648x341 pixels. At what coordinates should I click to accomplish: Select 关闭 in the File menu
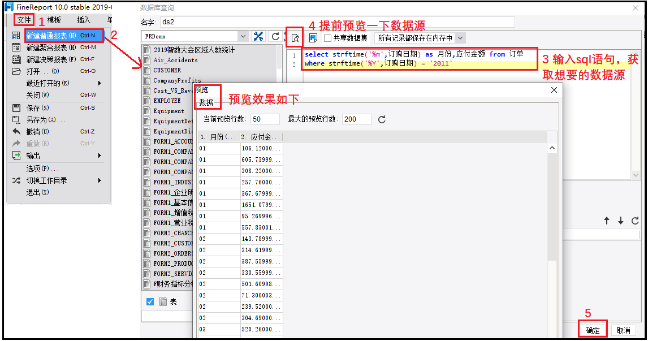tap(60, 94)
